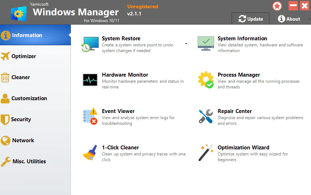The width and height of the screenshot is (311, 195).
Task: Click the 1-Click Cleaner broom icon
Action: coord(90,153)
